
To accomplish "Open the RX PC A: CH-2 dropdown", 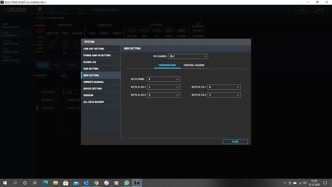I will point(163,95).
